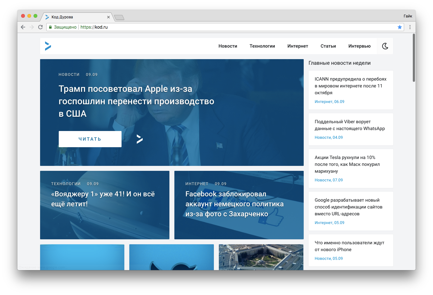This screenshot has height=295, width=433.
Task: Open the Интернет menu item
Action: click(298, 46)
